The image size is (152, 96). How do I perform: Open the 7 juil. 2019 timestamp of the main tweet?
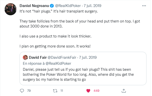[x=93, y=6]
